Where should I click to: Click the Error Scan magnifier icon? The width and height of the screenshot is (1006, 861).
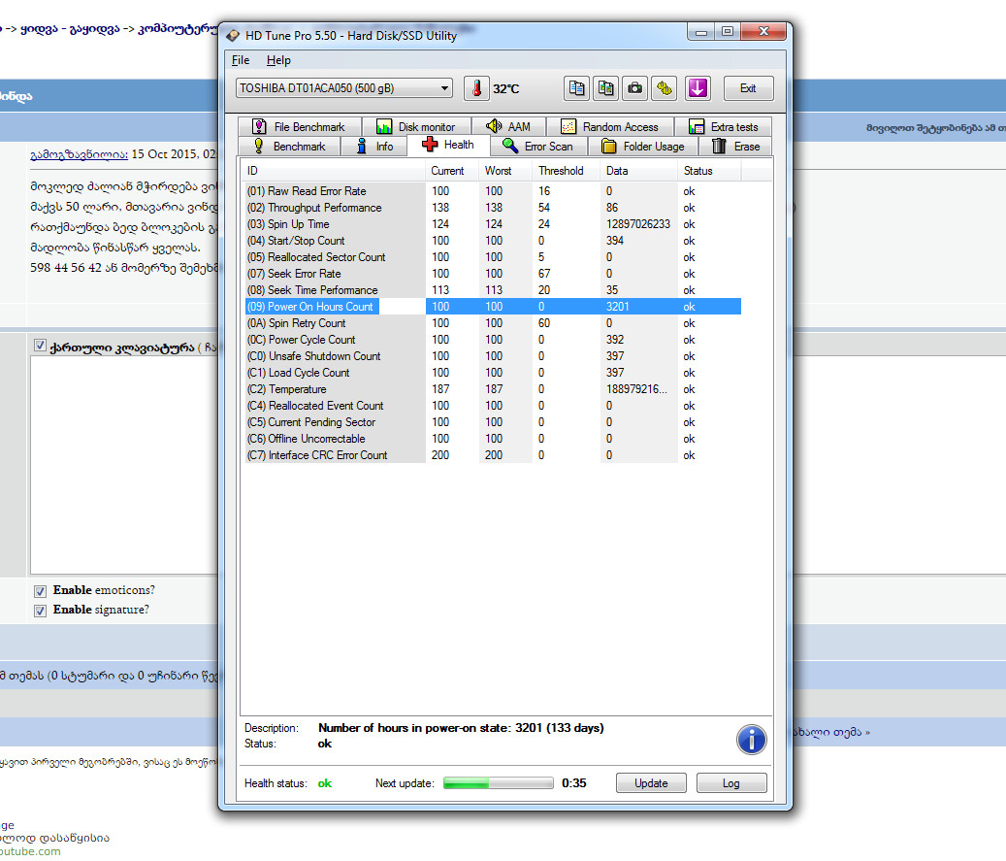point(510,146)
